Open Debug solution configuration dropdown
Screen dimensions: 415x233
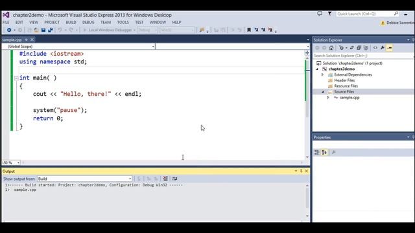point(147,30)
